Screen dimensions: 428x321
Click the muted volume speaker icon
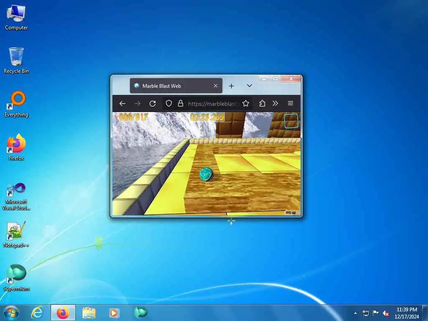tap(386, 313)
